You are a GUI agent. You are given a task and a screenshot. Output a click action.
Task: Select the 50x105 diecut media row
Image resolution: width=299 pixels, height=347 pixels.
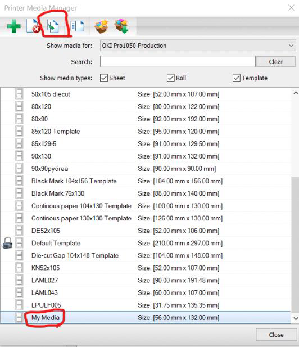[x=146, y=94]
